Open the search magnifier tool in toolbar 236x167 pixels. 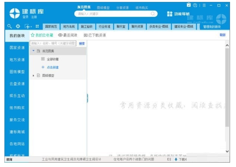point(9,27)
